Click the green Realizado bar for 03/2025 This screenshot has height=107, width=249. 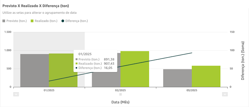(x=206, y=76)
